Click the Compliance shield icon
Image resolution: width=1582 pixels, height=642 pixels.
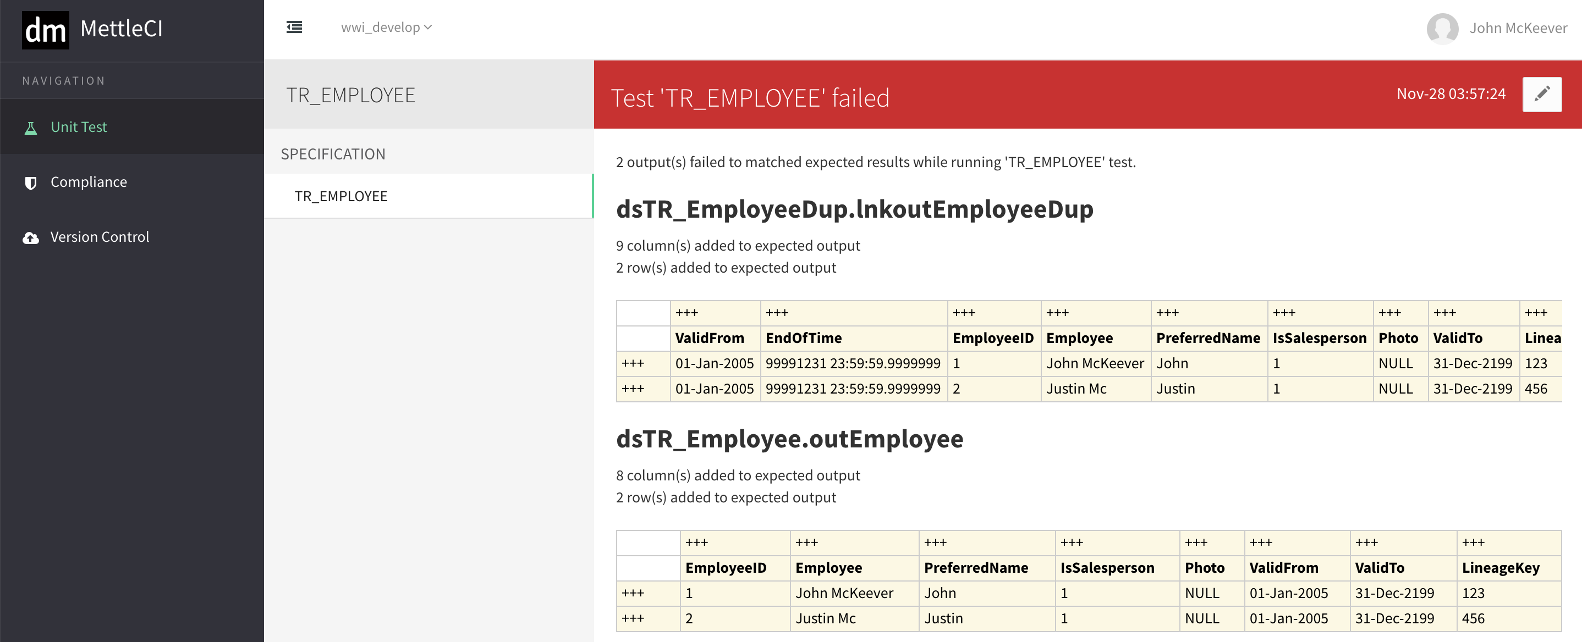[x=31, y=183]
